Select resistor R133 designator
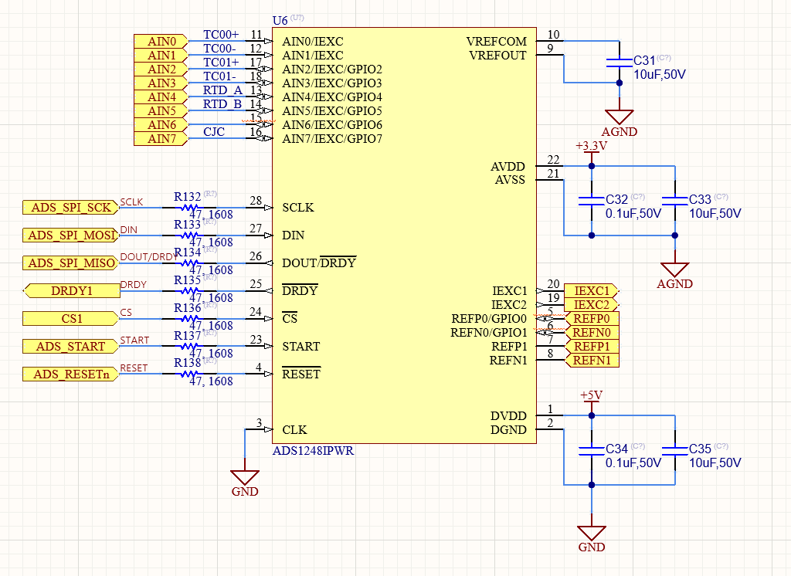This screenshot has height=576, width=791. pyautogui.click(x=187, y=225)
